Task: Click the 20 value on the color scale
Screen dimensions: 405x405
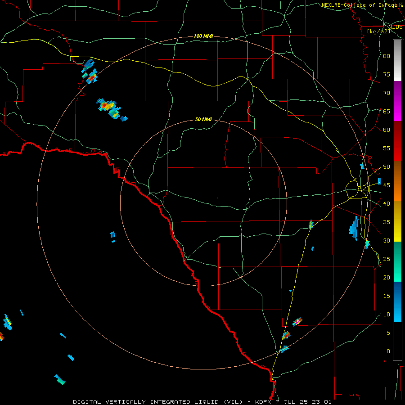Action: pos(387,277)
